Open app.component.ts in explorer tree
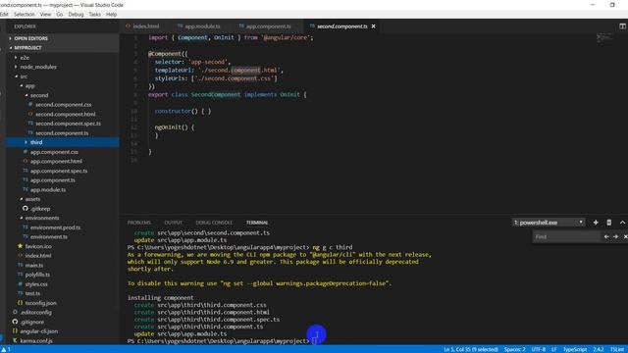Viewport: 628px width, 353px height. [x=52, y=180]
